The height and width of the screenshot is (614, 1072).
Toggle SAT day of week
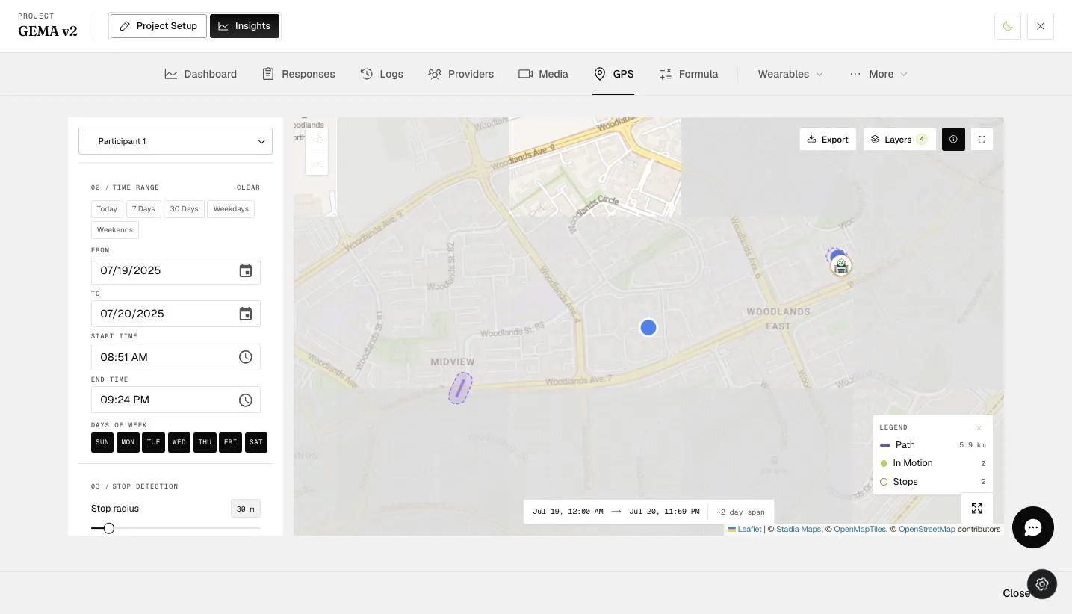pyautogui.click(x=256, y=442)
